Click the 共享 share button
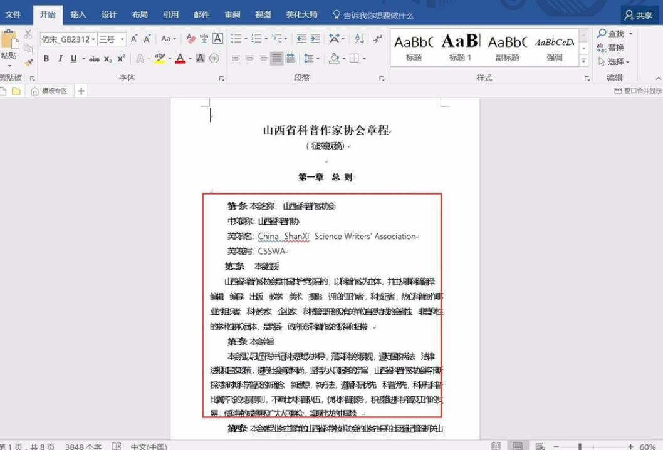The height and width of the screenshot is (450, 663). 639,15
